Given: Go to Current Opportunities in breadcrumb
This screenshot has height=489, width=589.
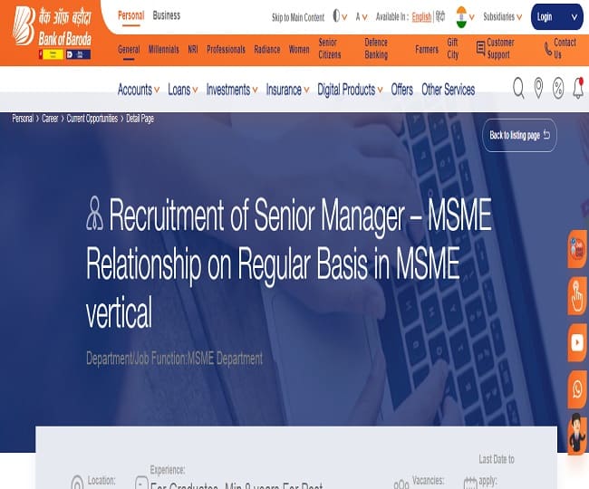Looking at the screenshot, I should (x=92, y=119).
